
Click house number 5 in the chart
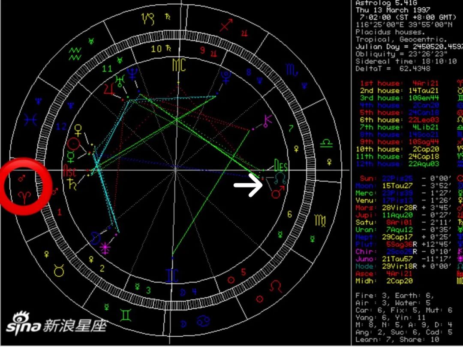click(244, 272)
